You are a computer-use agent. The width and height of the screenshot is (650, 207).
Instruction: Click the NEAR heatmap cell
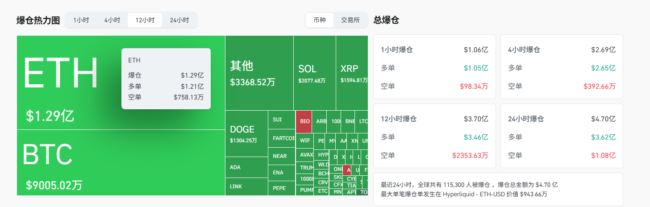click(282, 156)
